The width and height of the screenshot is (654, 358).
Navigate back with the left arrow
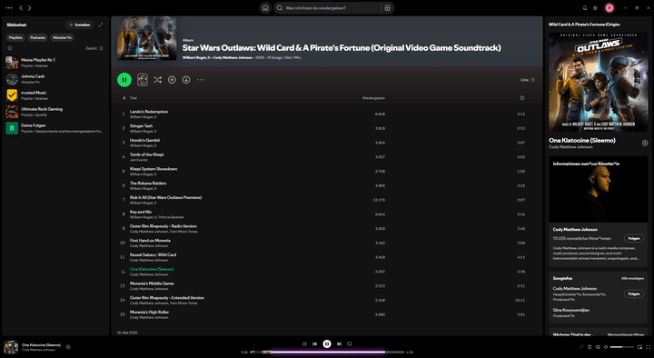[21, 8]
